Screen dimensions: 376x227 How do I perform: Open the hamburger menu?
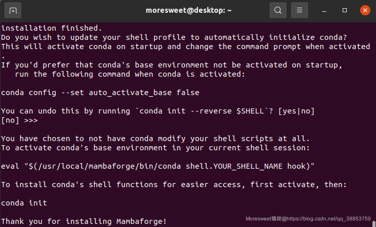[x=300, y=10]
